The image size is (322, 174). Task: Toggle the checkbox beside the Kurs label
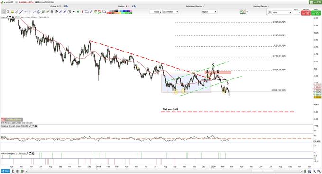coord(18,17)
